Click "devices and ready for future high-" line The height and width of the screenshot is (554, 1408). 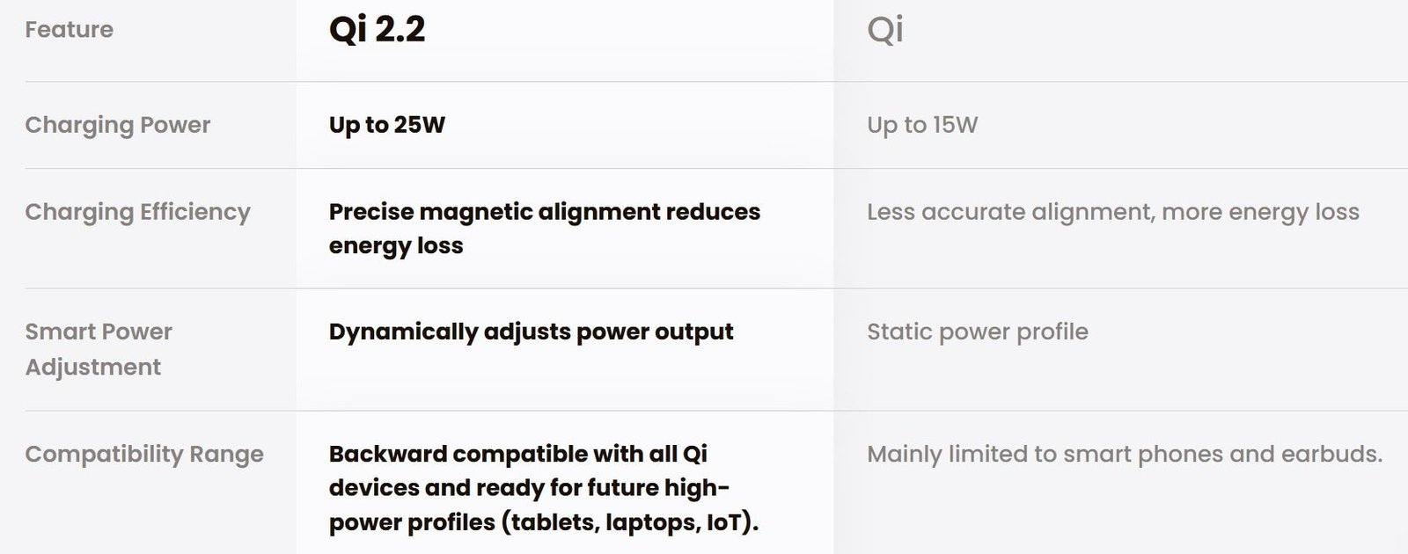tap(529, 488)
